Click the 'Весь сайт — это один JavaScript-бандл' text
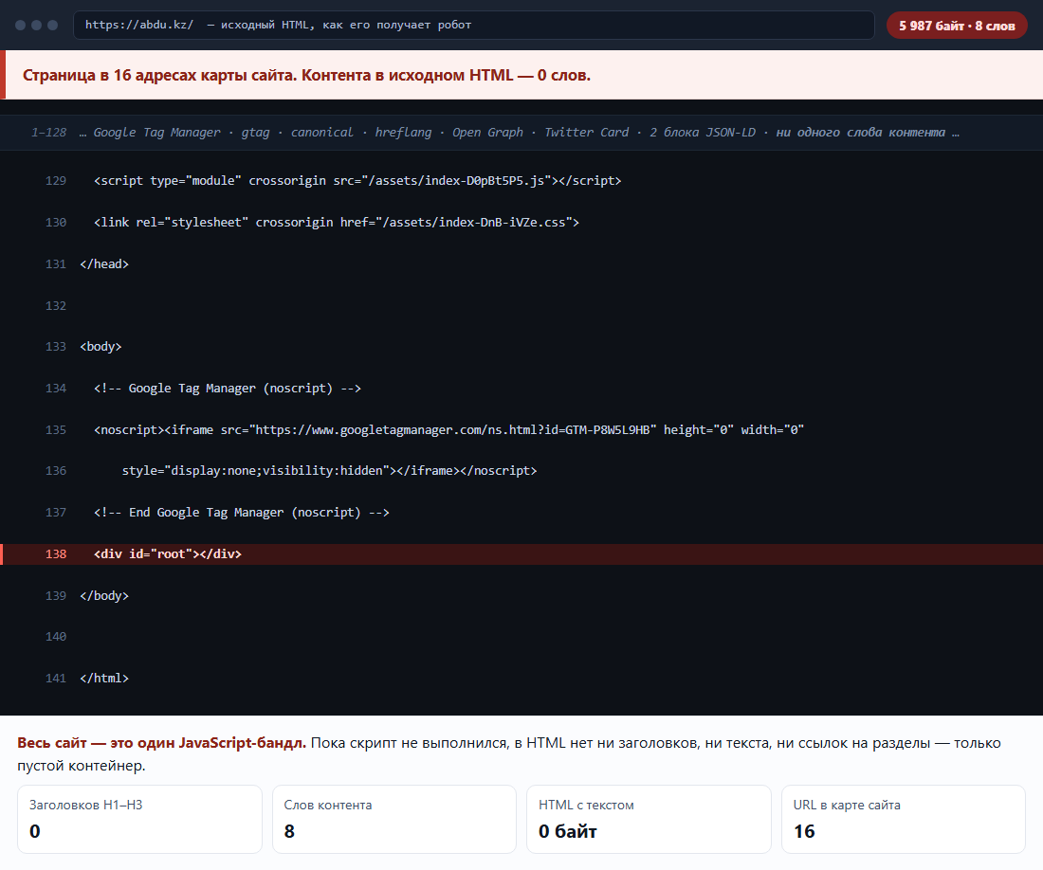 coord(161,743)
